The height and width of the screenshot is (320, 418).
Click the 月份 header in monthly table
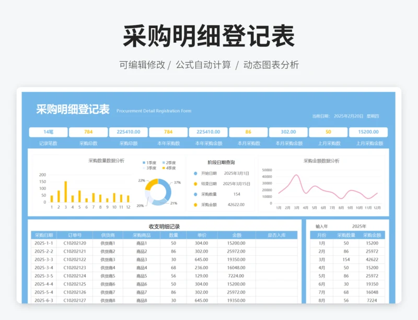[x=321, y=235]
